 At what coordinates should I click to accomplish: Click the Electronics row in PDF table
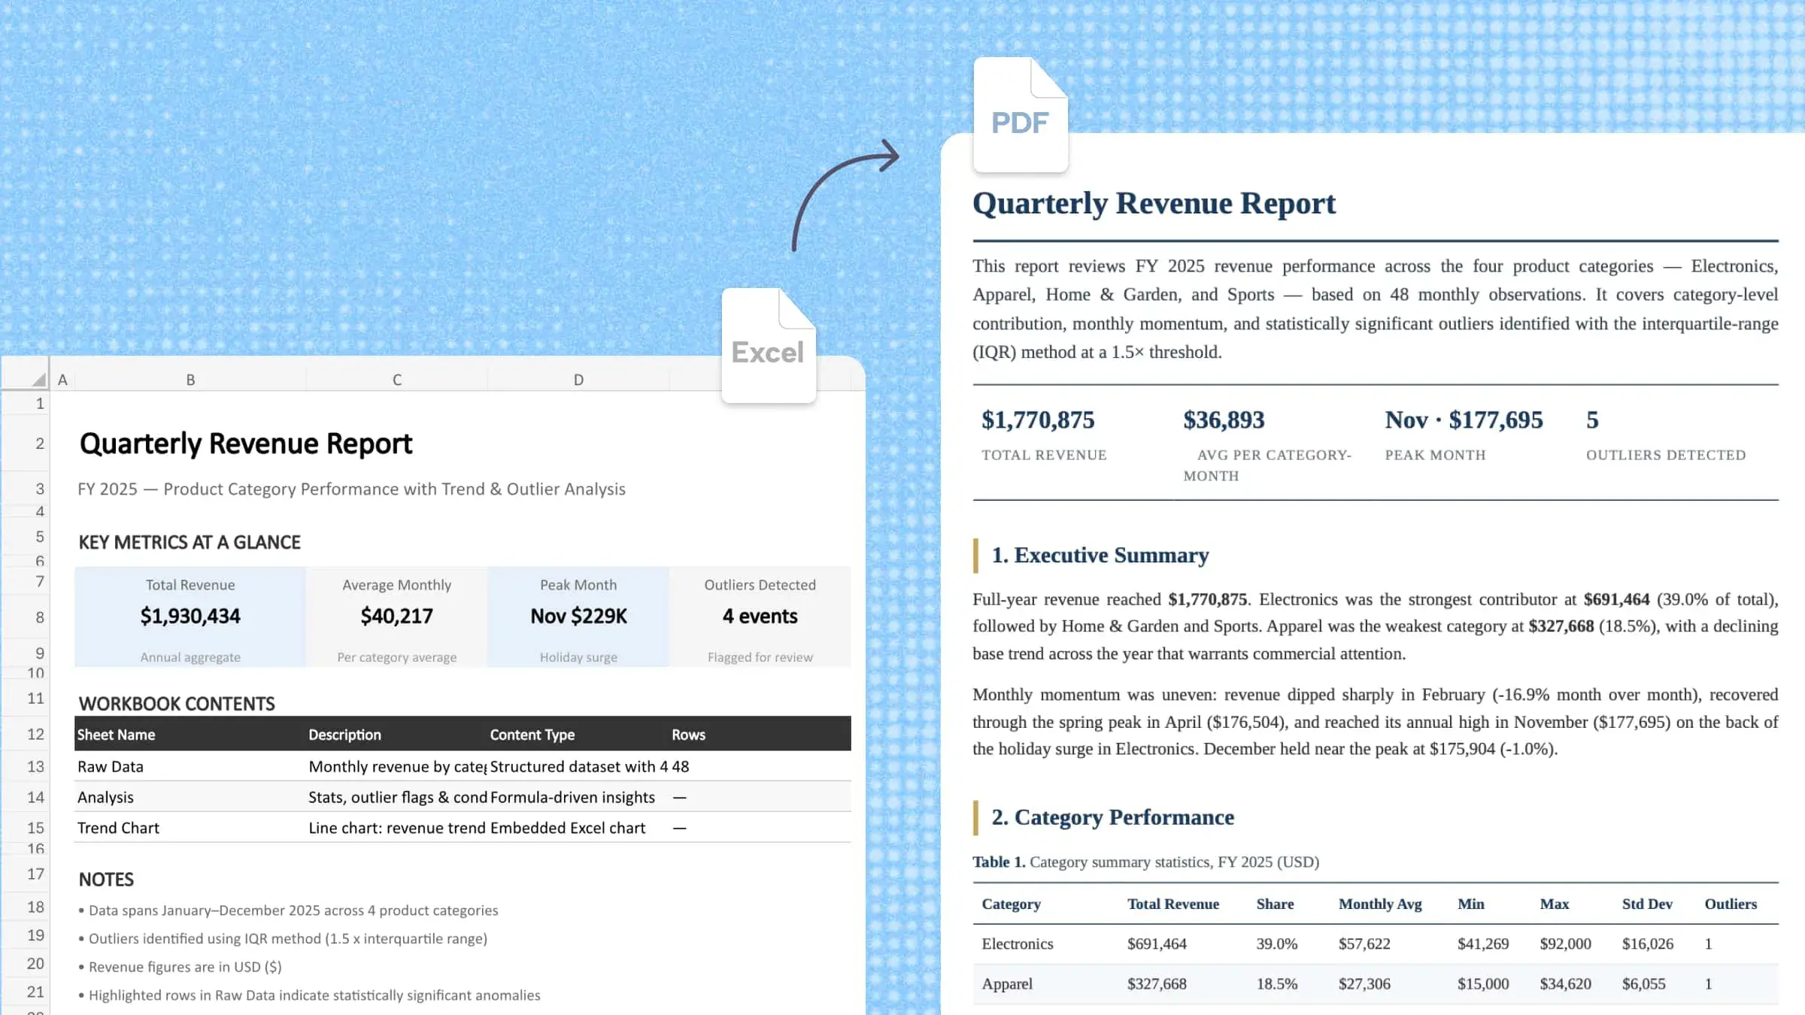point(1376,944)
